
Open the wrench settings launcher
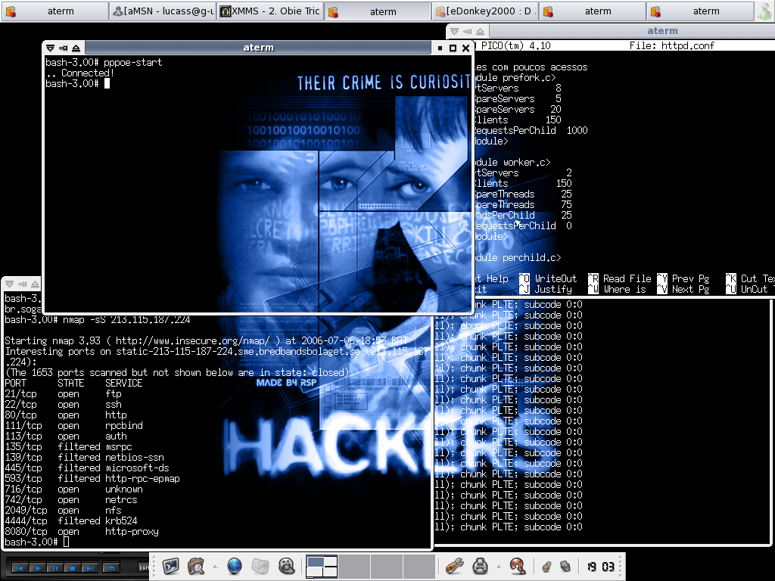coord(454,566)
